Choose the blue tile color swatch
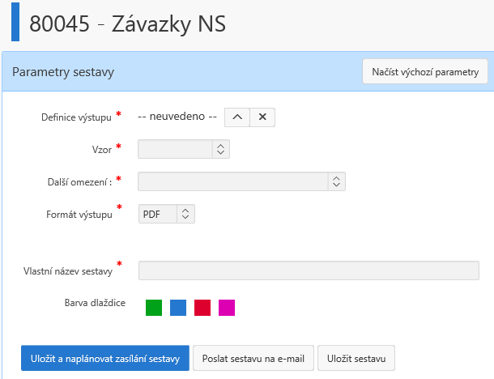 click(x=178, y=307)
